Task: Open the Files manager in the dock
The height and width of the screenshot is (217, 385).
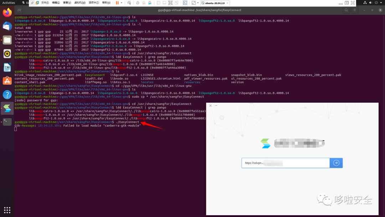Action: click(x=7, y=40)
